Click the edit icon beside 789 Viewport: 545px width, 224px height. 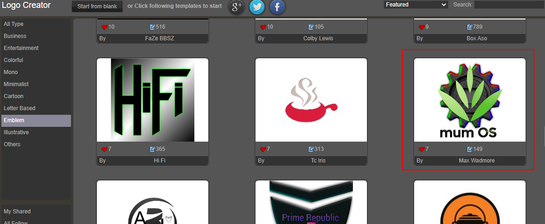point(470,27)
